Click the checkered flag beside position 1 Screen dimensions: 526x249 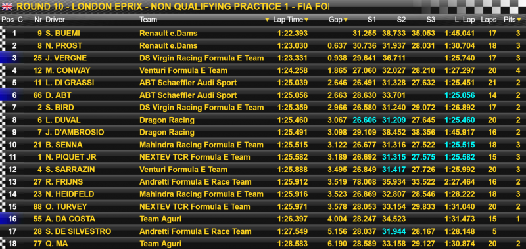pos(3,33)
